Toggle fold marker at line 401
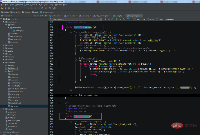Screen dimensions: 200x135 click(x=59, y=35)
